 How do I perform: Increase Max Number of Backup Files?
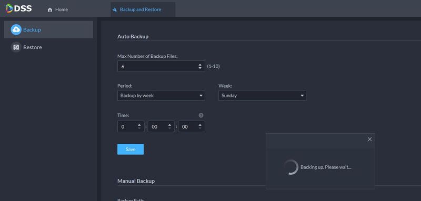click(x=200, y=65)
